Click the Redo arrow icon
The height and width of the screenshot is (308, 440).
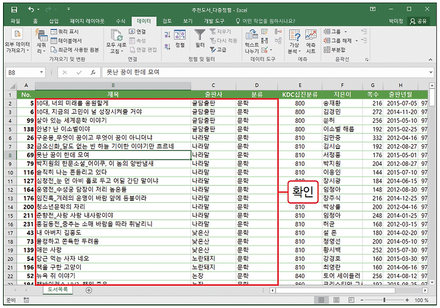click(48, 10)
